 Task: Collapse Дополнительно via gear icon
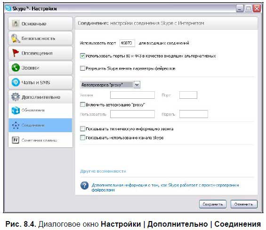point(16,97)
